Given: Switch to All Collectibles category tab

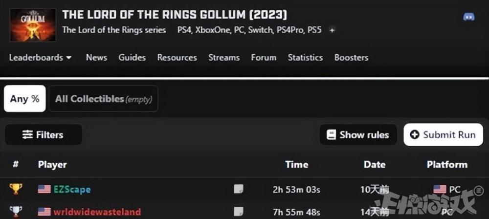Looking at the screenshot, I should pyautogui.click(x=103, y=99).
